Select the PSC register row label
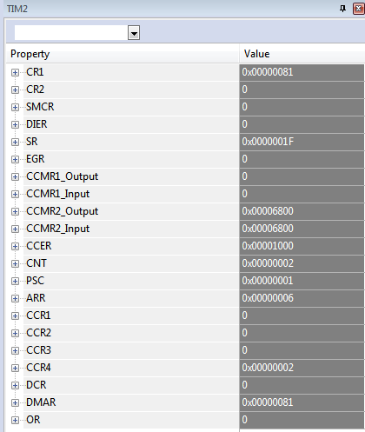This screenshot has width=365, height=432. (35, 281)
